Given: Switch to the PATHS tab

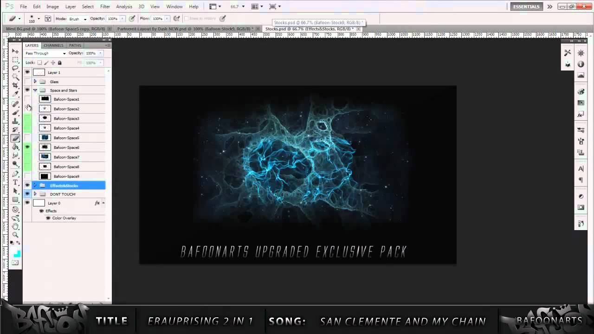Looking at the screenshot, I should [75, 45].
